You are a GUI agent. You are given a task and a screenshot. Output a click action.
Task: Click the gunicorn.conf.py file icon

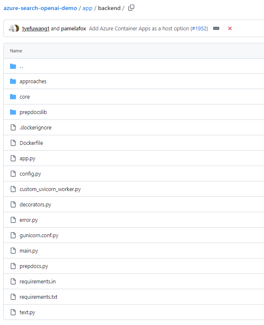13,235
